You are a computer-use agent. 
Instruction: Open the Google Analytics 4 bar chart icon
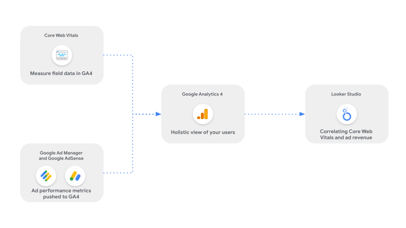click(x=203, y=114)
